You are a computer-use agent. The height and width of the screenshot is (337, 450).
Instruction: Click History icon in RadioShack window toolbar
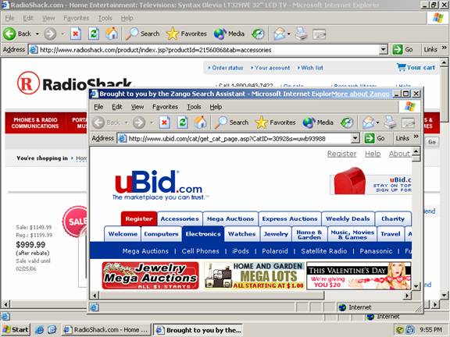point(258,34)
